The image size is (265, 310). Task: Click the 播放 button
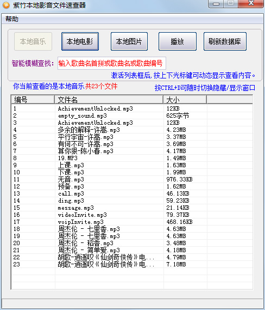[178, 41]
